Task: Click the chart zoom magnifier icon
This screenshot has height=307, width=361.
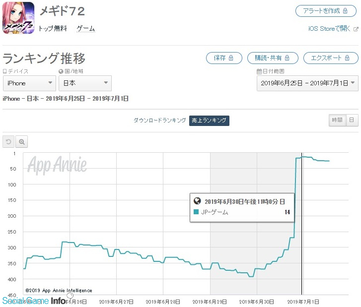Action: coord(22,142)
